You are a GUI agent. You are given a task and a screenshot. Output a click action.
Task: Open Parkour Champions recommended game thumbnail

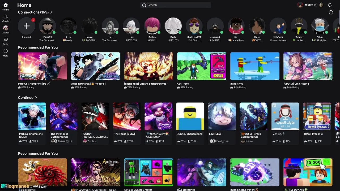[x=42, y=66]
